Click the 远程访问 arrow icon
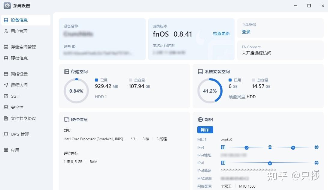The image size is (328, 190). coord(6,85)
